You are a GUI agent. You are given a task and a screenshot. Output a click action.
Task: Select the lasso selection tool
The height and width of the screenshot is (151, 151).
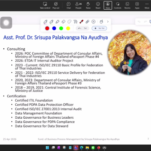click(69, 22)
